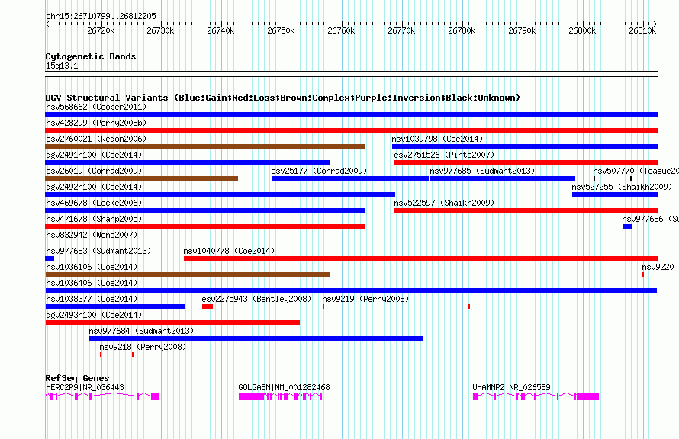Click the nsv522597 (Shaikh2009) red bar
Screen dimensions: 679x439
point(526,210)
